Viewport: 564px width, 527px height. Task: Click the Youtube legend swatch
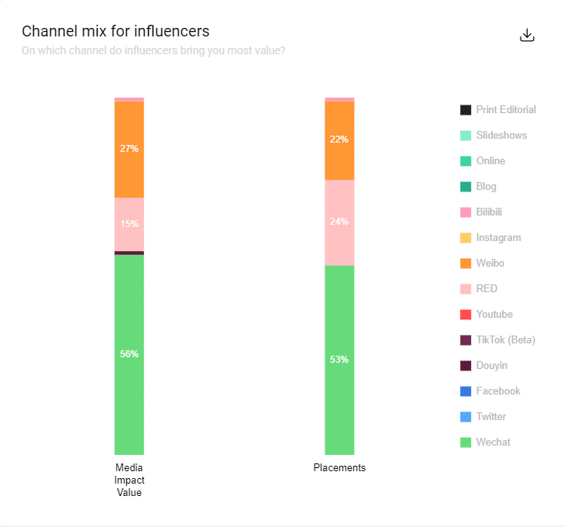(x=466, y=315)
